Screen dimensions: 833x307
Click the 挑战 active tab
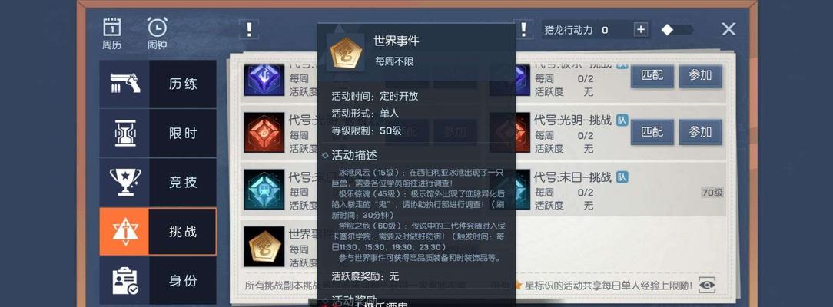pos(158,232)
